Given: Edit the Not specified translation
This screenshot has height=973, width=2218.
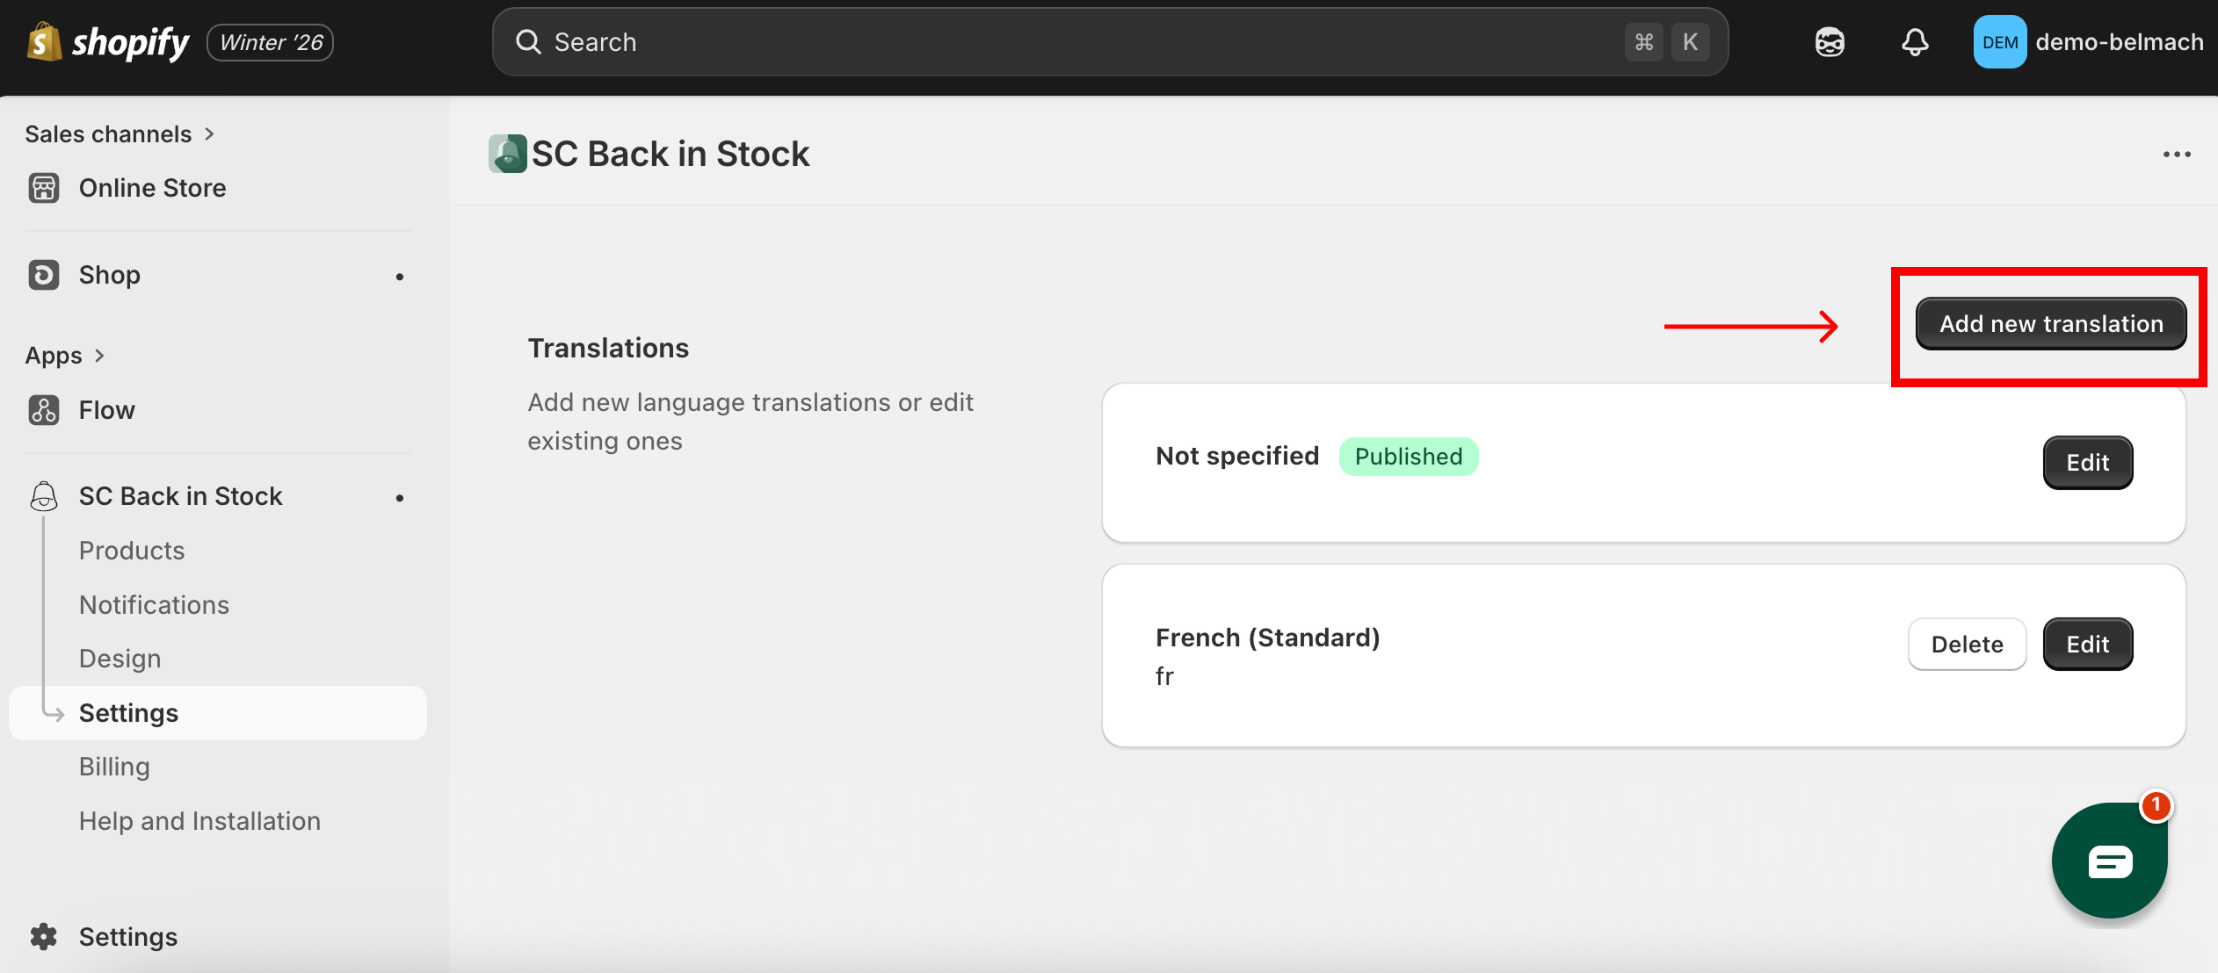Looking at the screenshot, I should click(2087, 463).
